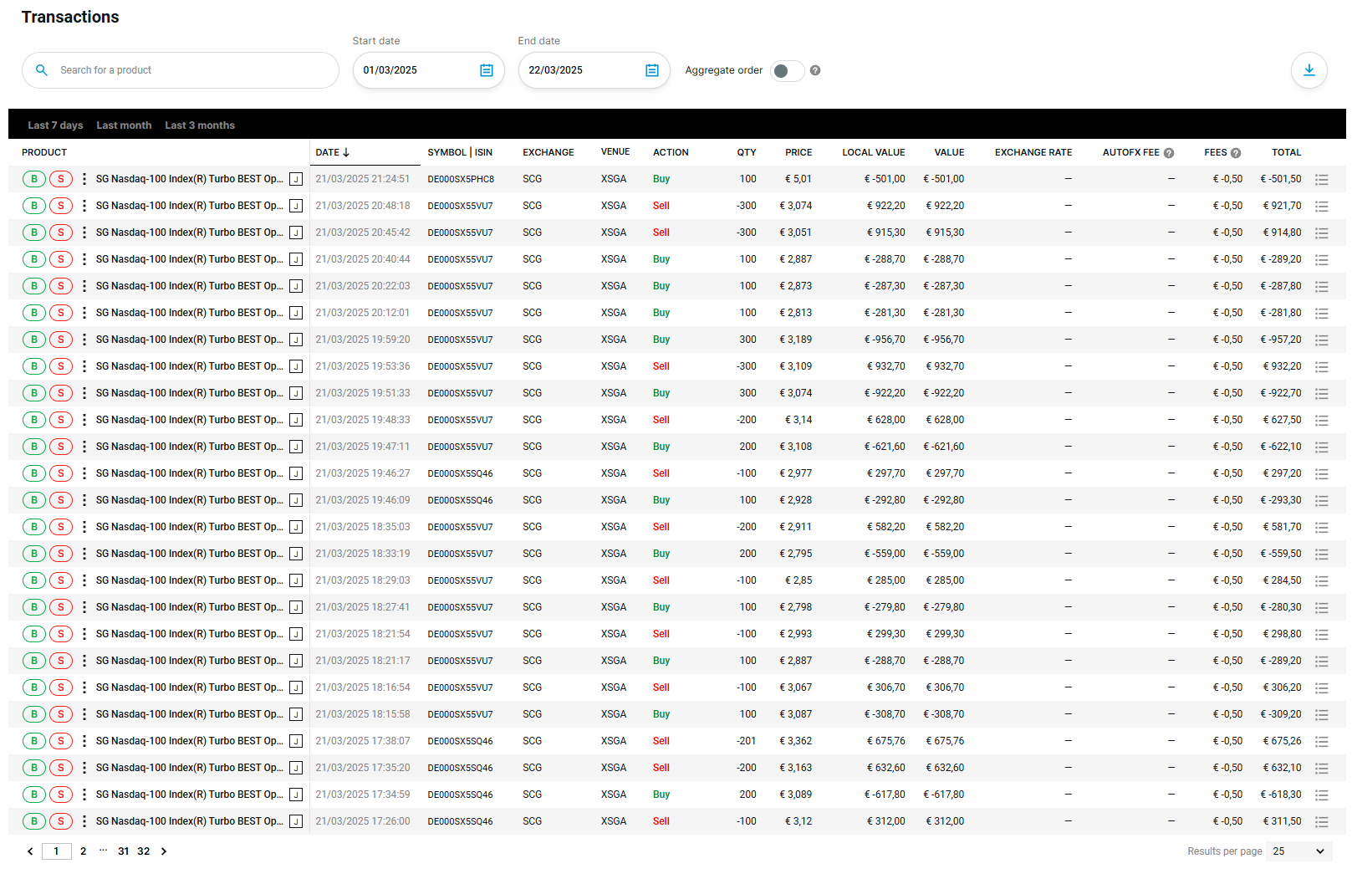Click the green B button on first row
Screen dimensions: 1352x879
pos(34,179)
